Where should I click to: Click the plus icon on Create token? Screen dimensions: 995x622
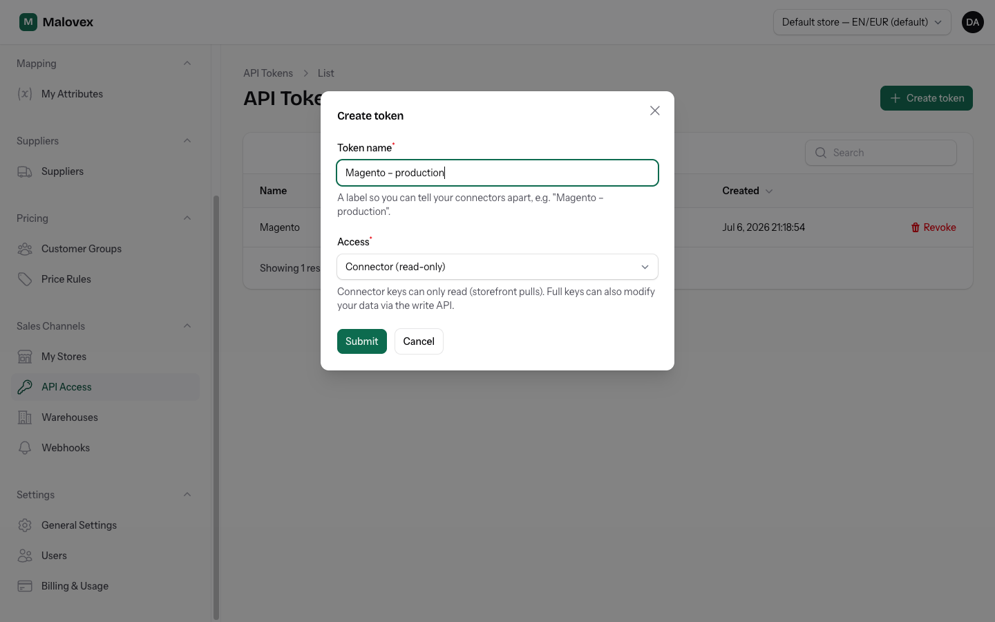(895, 98)
